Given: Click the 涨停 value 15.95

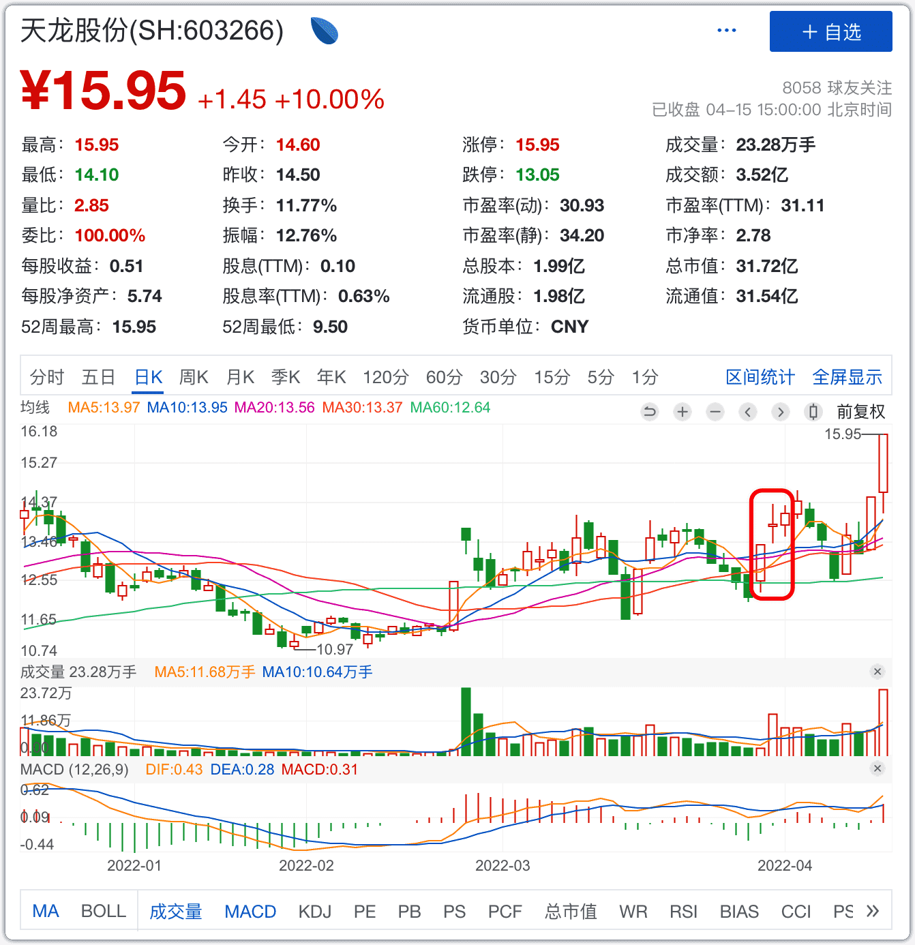Looking at the screenshot, I should 537,145.
